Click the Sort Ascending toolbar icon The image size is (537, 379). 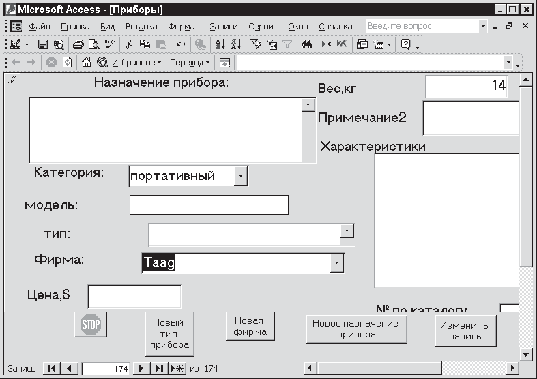point(220,44)
